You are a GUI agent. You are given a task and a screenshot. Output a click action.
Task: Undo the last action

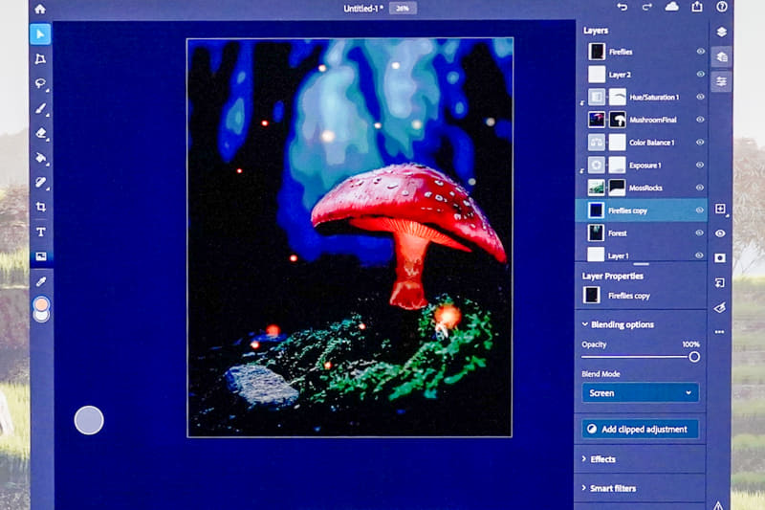623,7
